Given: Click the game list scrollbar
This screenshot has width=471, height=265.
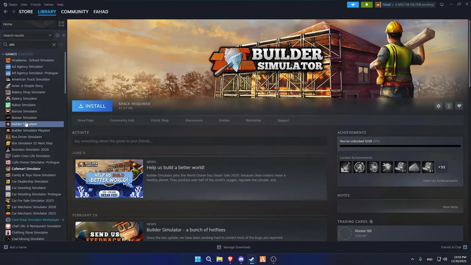Looking at the screenshot, I should point(65,73).
